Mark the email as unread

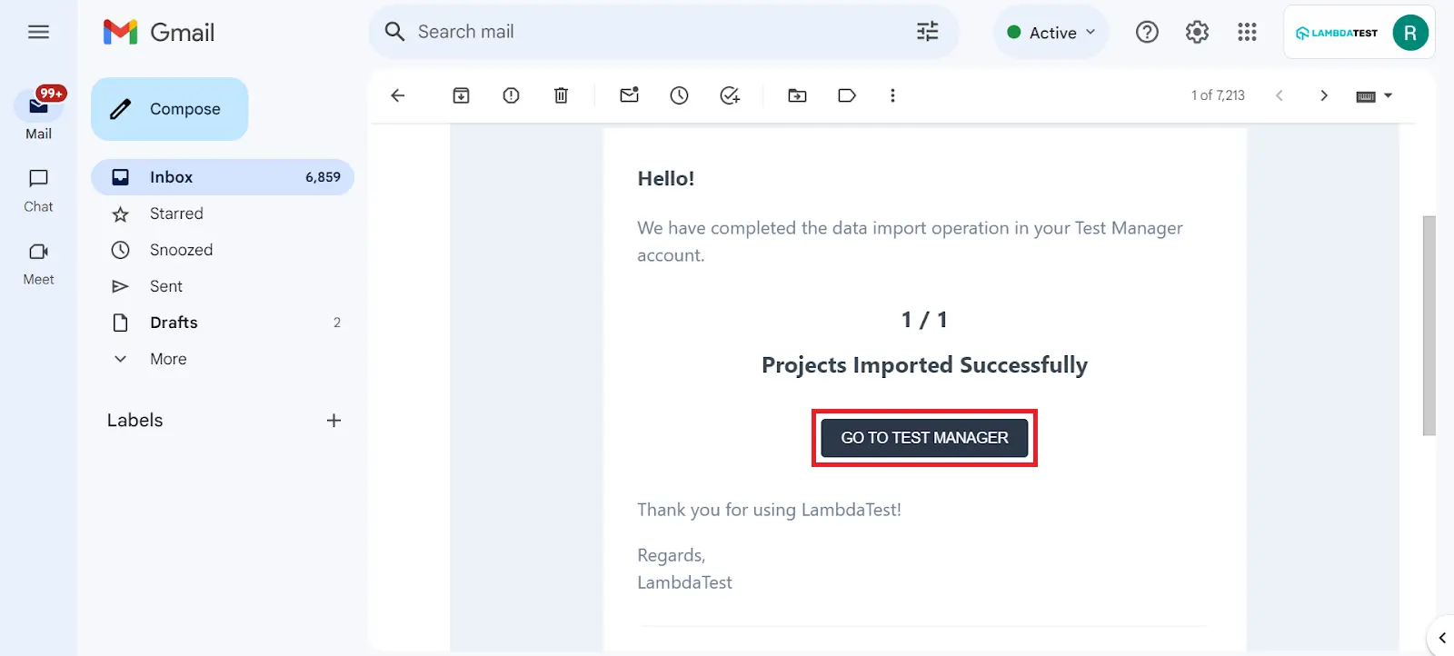tap(629, 95)
